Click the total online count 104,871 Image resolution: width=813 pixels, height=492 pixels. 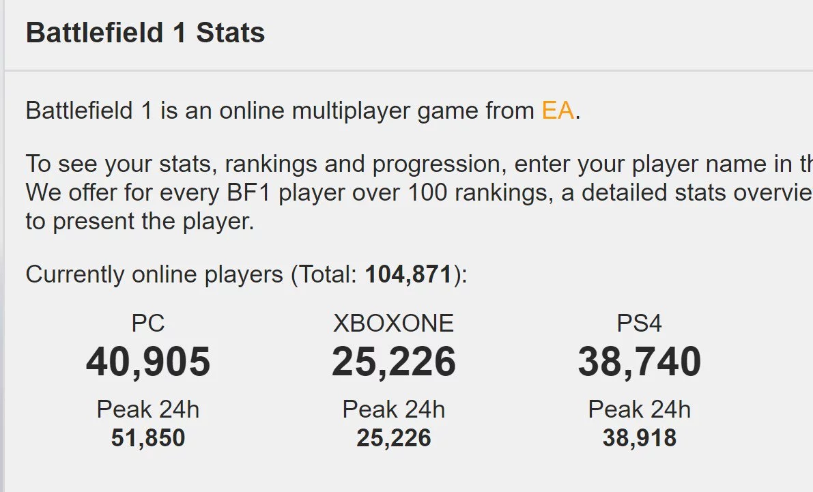[408, 274]
